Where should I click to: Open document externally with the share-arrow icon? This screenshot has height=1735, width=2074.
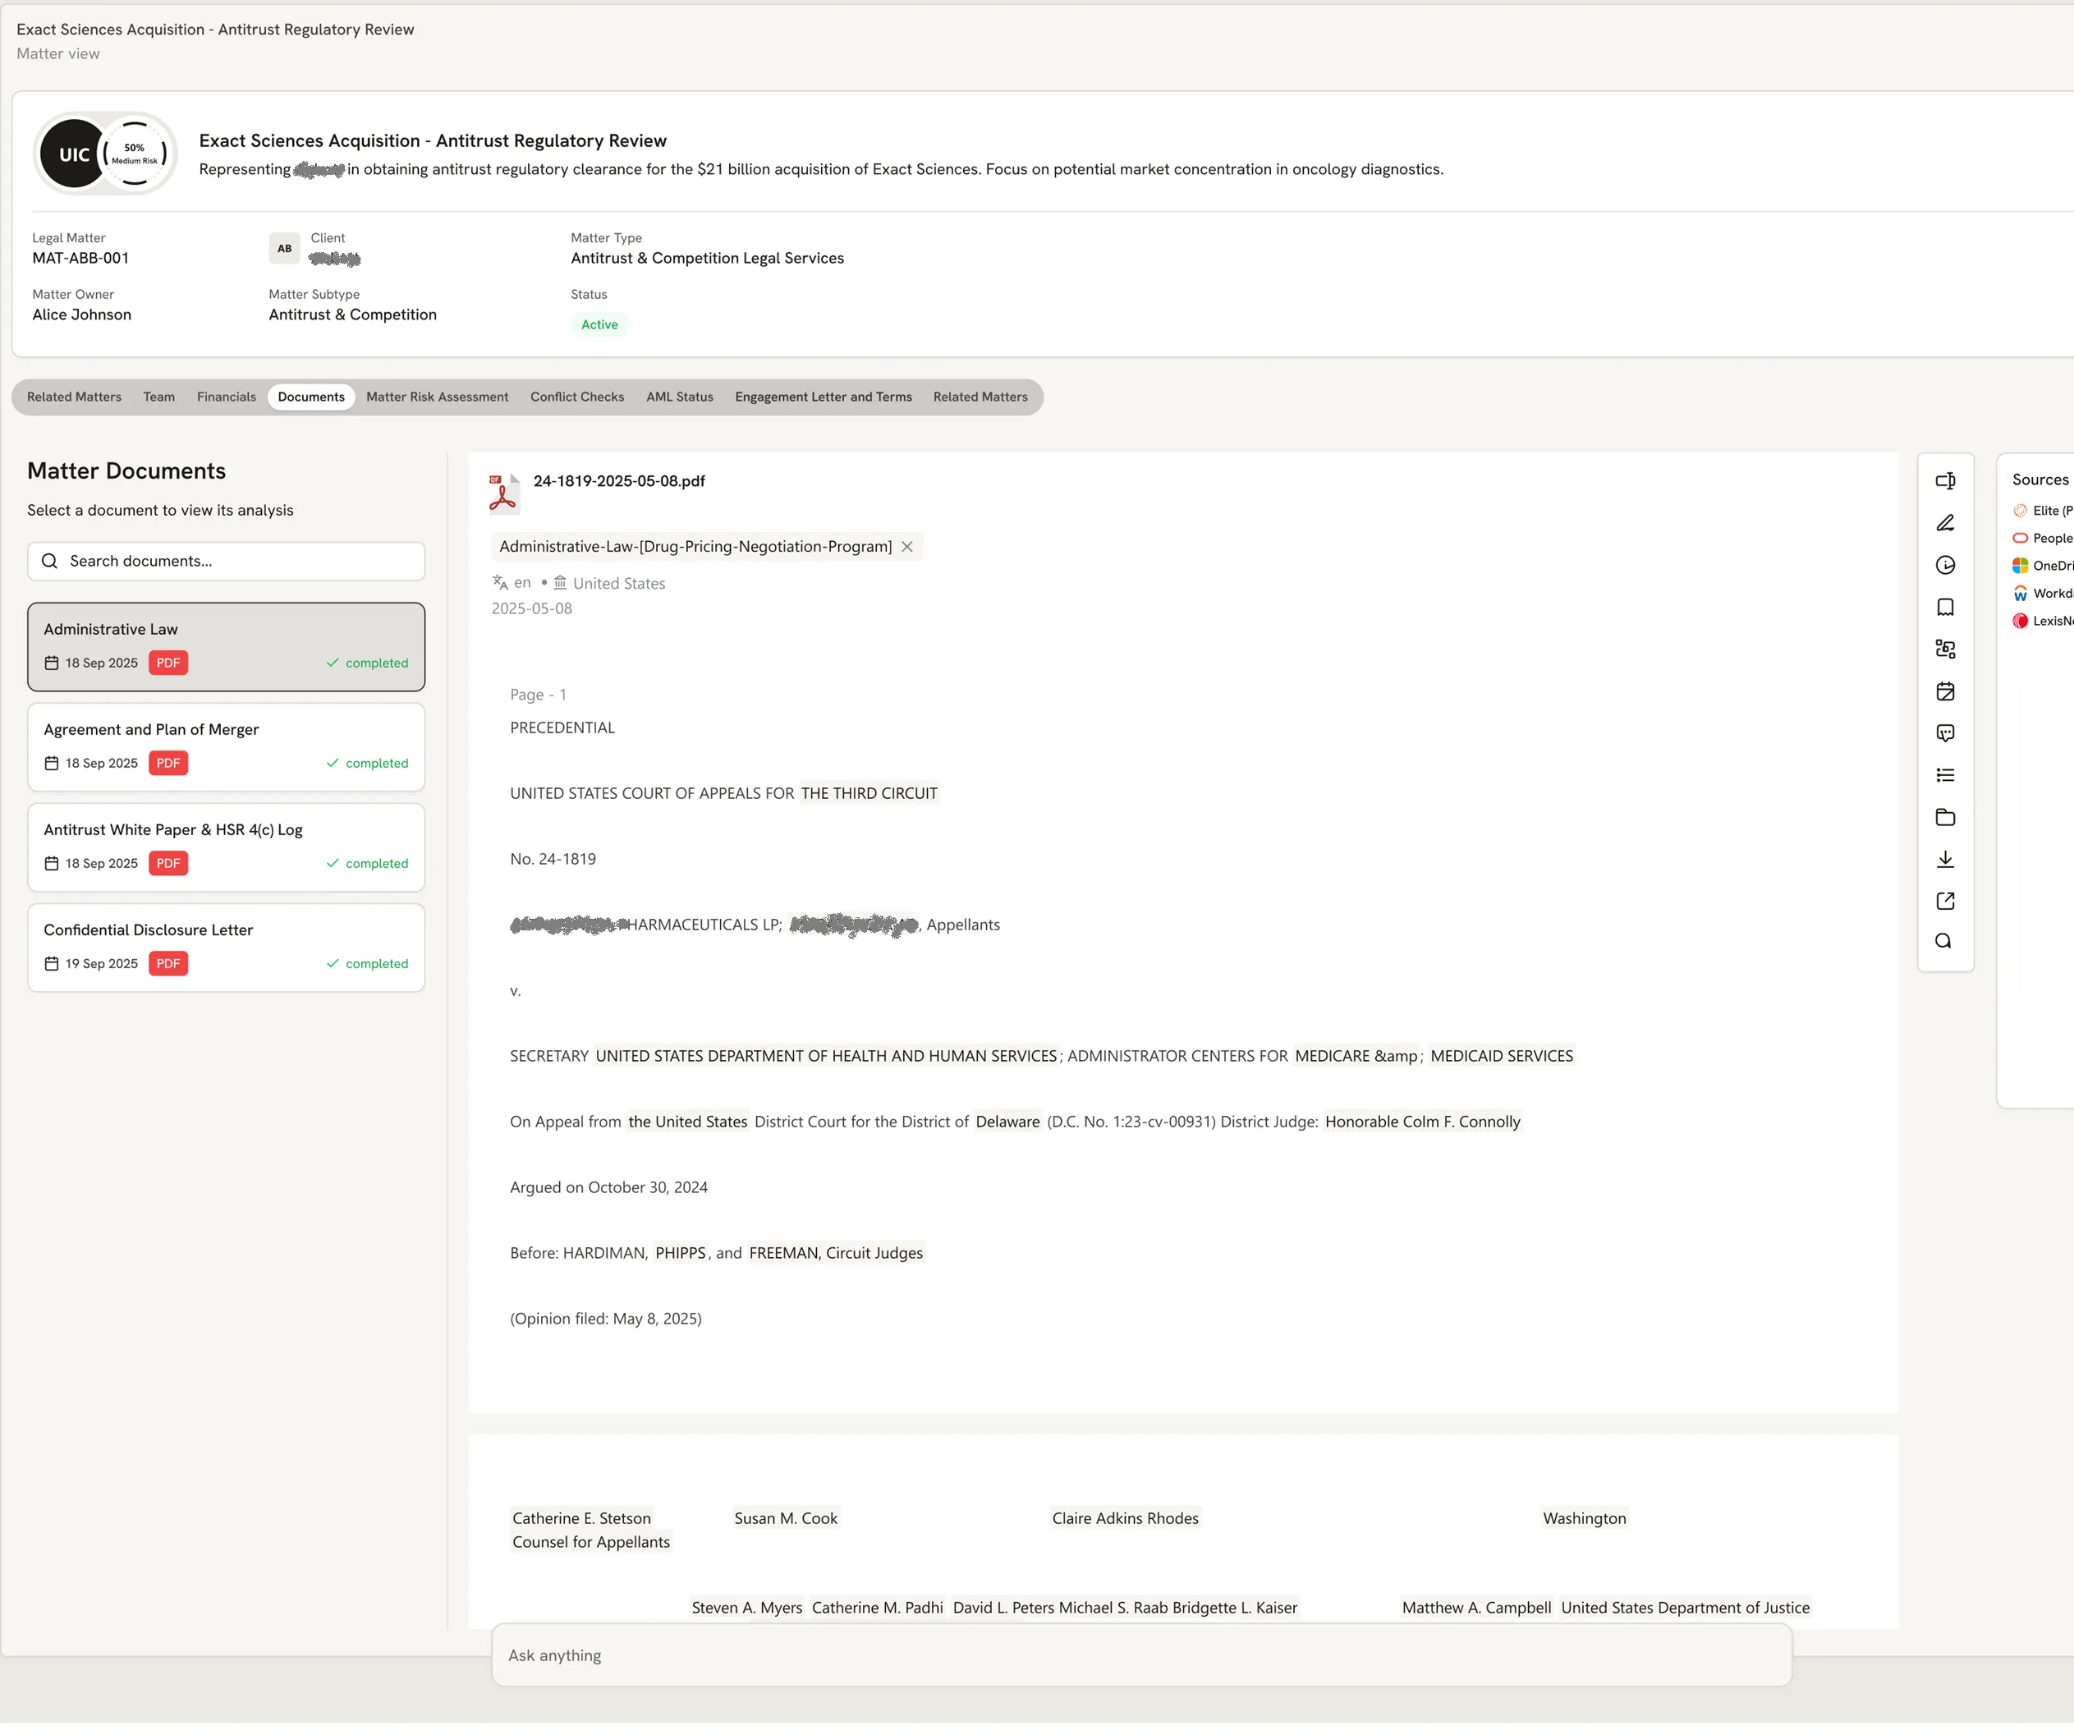click(1944, 901)
